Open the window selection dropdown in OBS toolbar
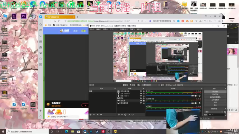This screenshot has width=239, height=134. click(196, 85)
